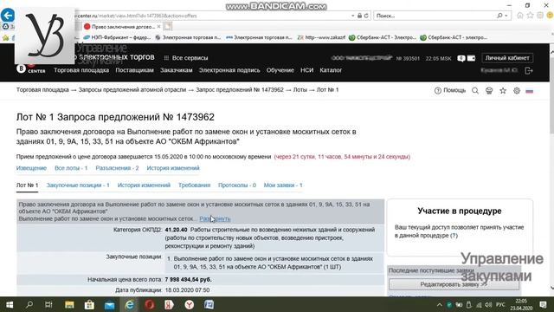554x312 pixels.
Task: Open the 'Разъяснения - 2' link
Action: tap(118, 168)
